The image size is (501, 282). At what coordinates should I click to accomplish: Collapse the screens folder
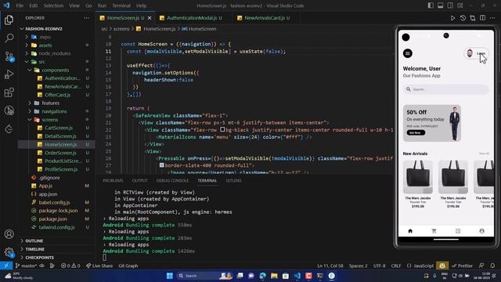coord(50,120)
